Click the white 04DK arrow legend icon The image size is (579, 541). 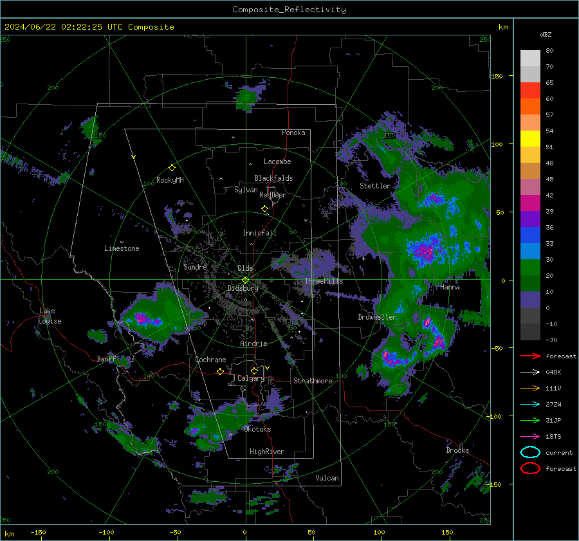pyautogui.click(x=530, y=372)
